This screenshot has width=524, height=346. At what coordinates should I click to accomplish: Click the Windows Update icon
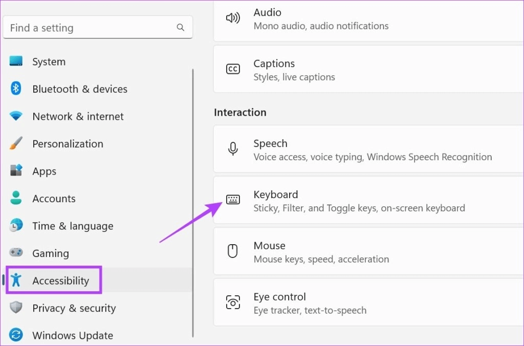[16, 335]
